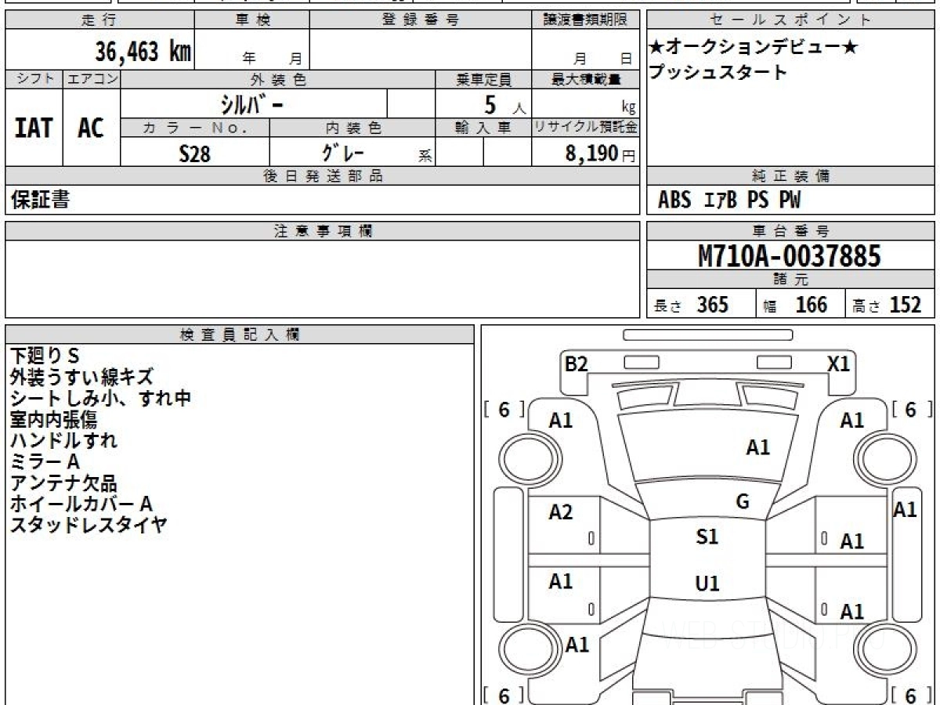940x705 pixels.
Task: Select the note シートしみ小、すれ中
Action: (101, 399)
